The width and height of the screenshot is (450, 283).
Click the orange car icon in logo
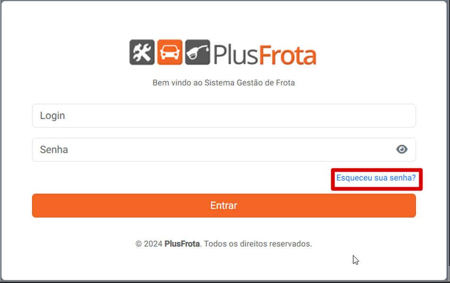click(170, 52)
